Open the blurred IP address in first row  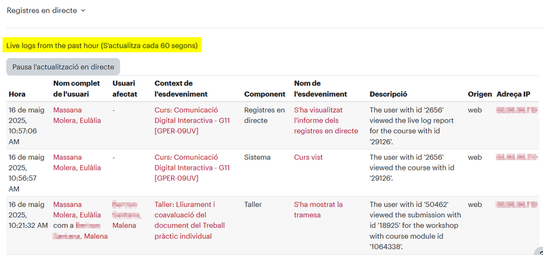point(517,110)
